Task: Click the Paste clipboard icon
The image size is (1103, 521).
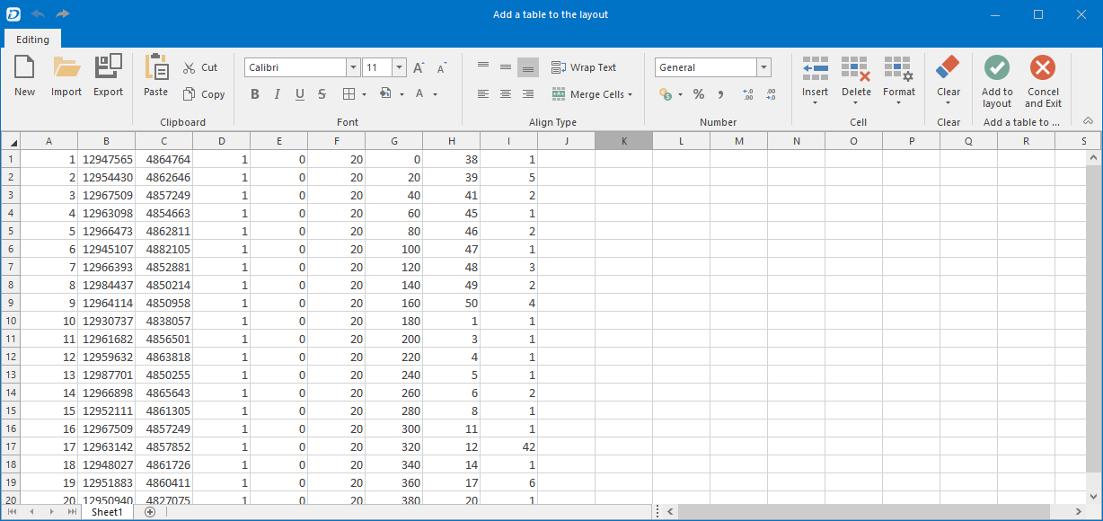Action: click(156, 67)
